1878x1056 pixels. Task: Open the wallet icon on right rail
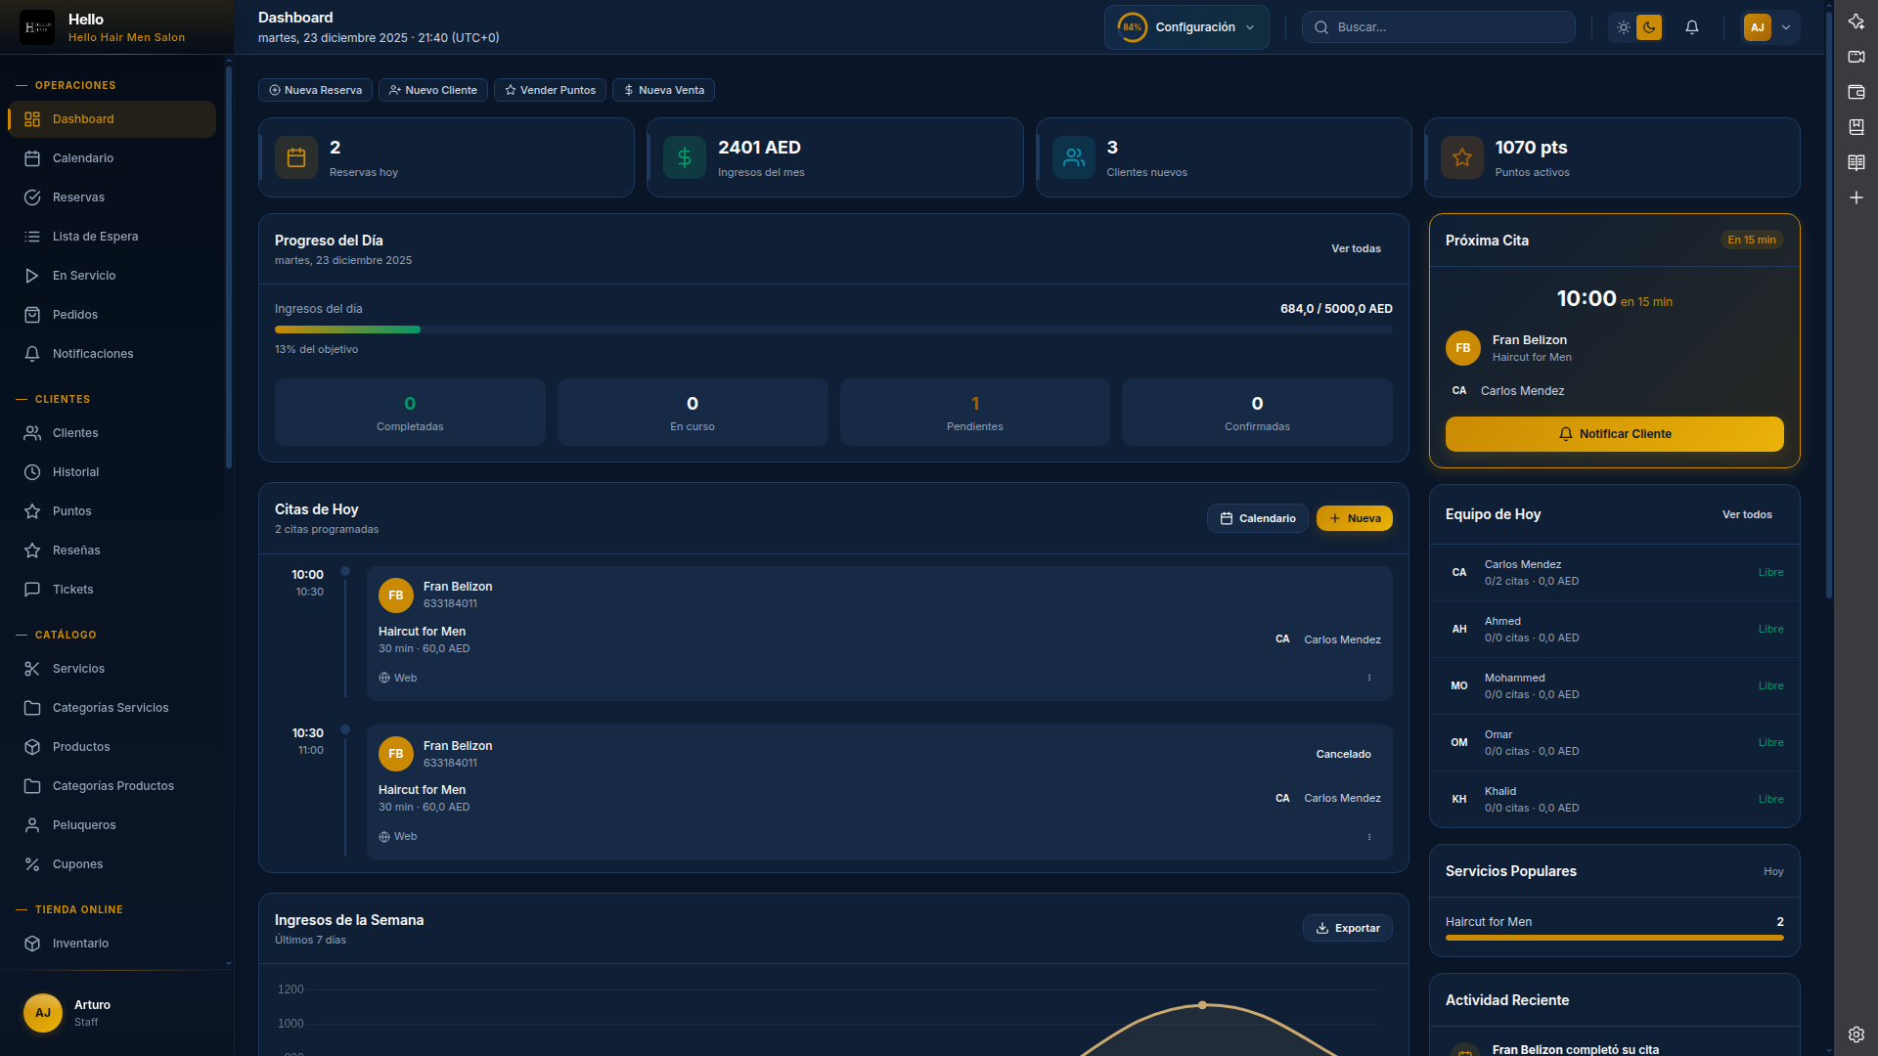(1856, 91)
